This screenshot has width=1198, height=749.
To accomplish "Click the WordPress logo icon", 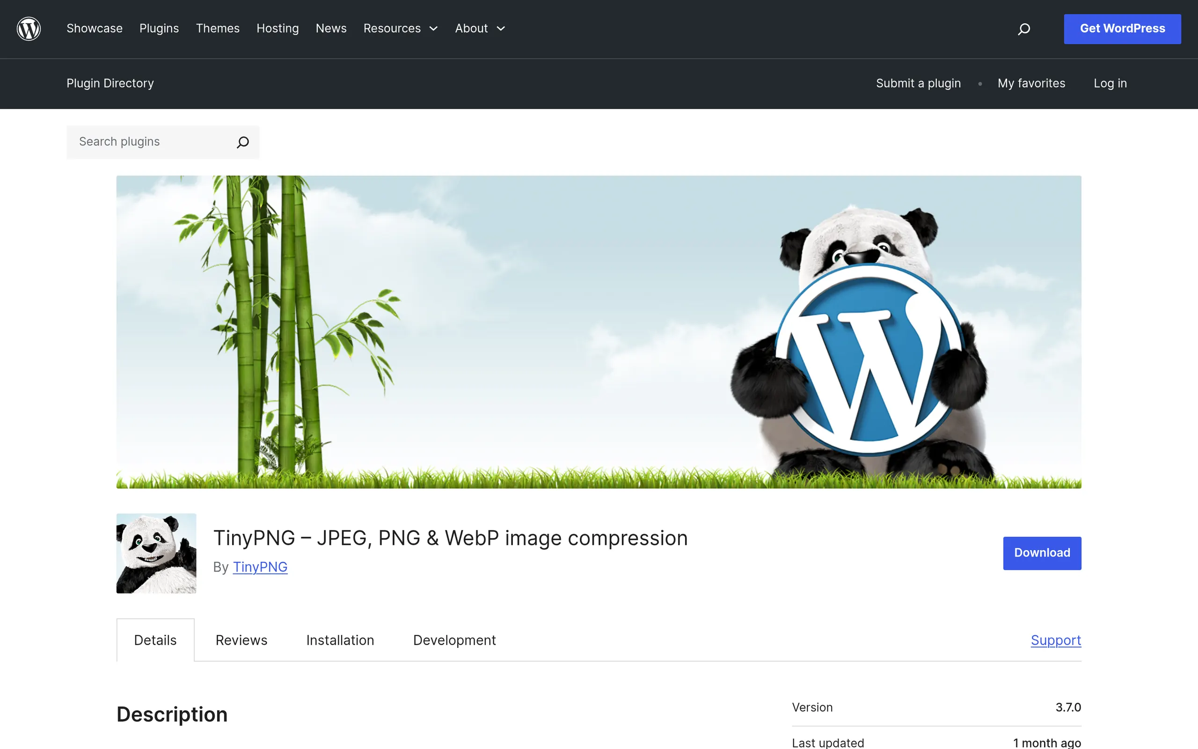I will tap(29, 29).
